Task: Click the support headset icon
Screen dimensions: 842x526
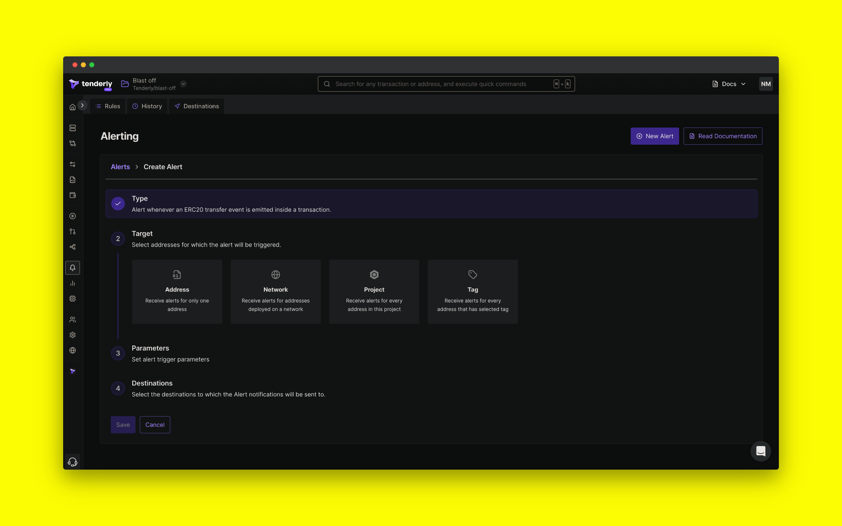Action: [x=72, y=462]
